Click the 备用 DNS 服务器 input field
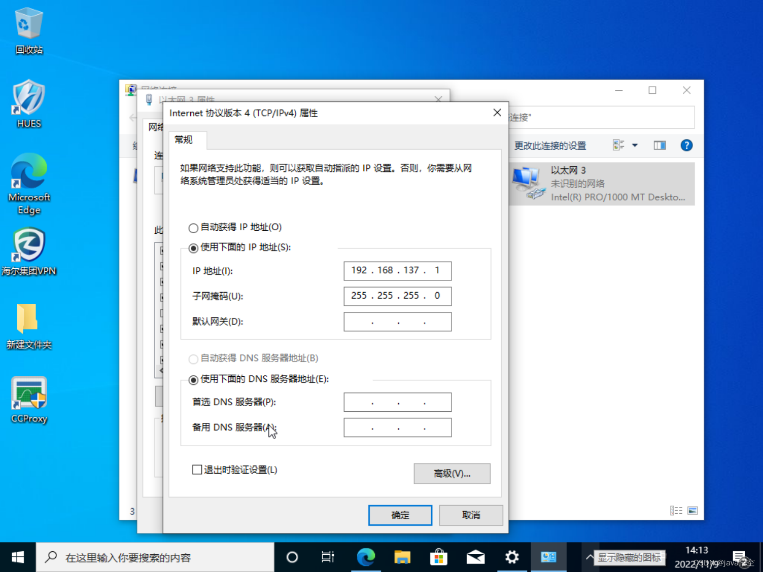The height and width of the screenshot is (572, 763). click(x=398, y=427)
